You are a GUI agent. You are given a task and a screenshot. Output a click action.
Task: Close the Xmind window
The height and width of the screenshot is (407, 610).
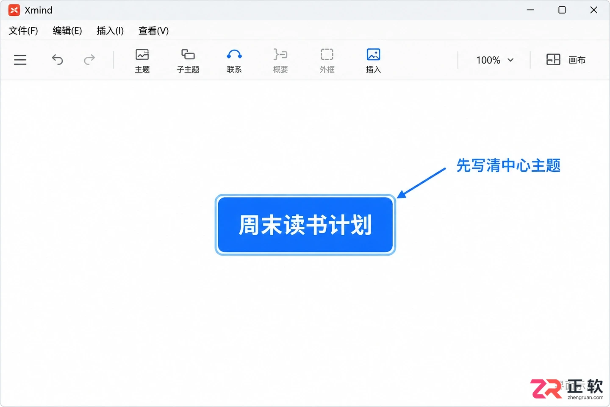click(x=594, y=10)
